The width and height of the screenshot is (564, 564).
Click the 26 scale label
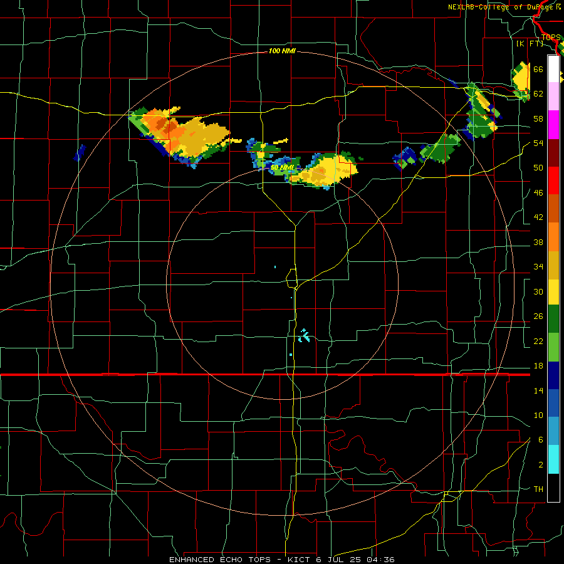coord(538,316)
